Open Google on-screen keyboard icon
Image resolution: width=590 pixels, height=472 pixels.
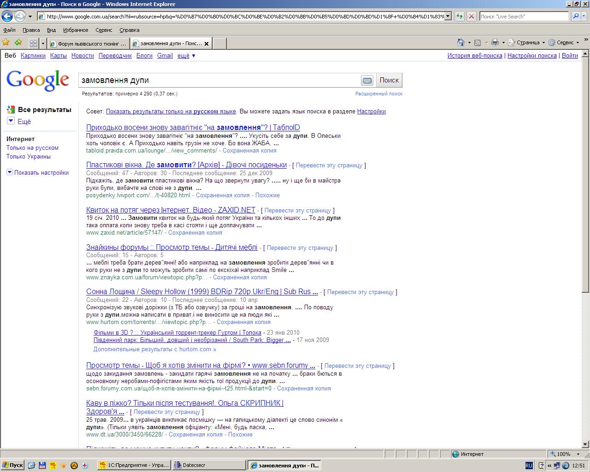click(x=367, y=80)
